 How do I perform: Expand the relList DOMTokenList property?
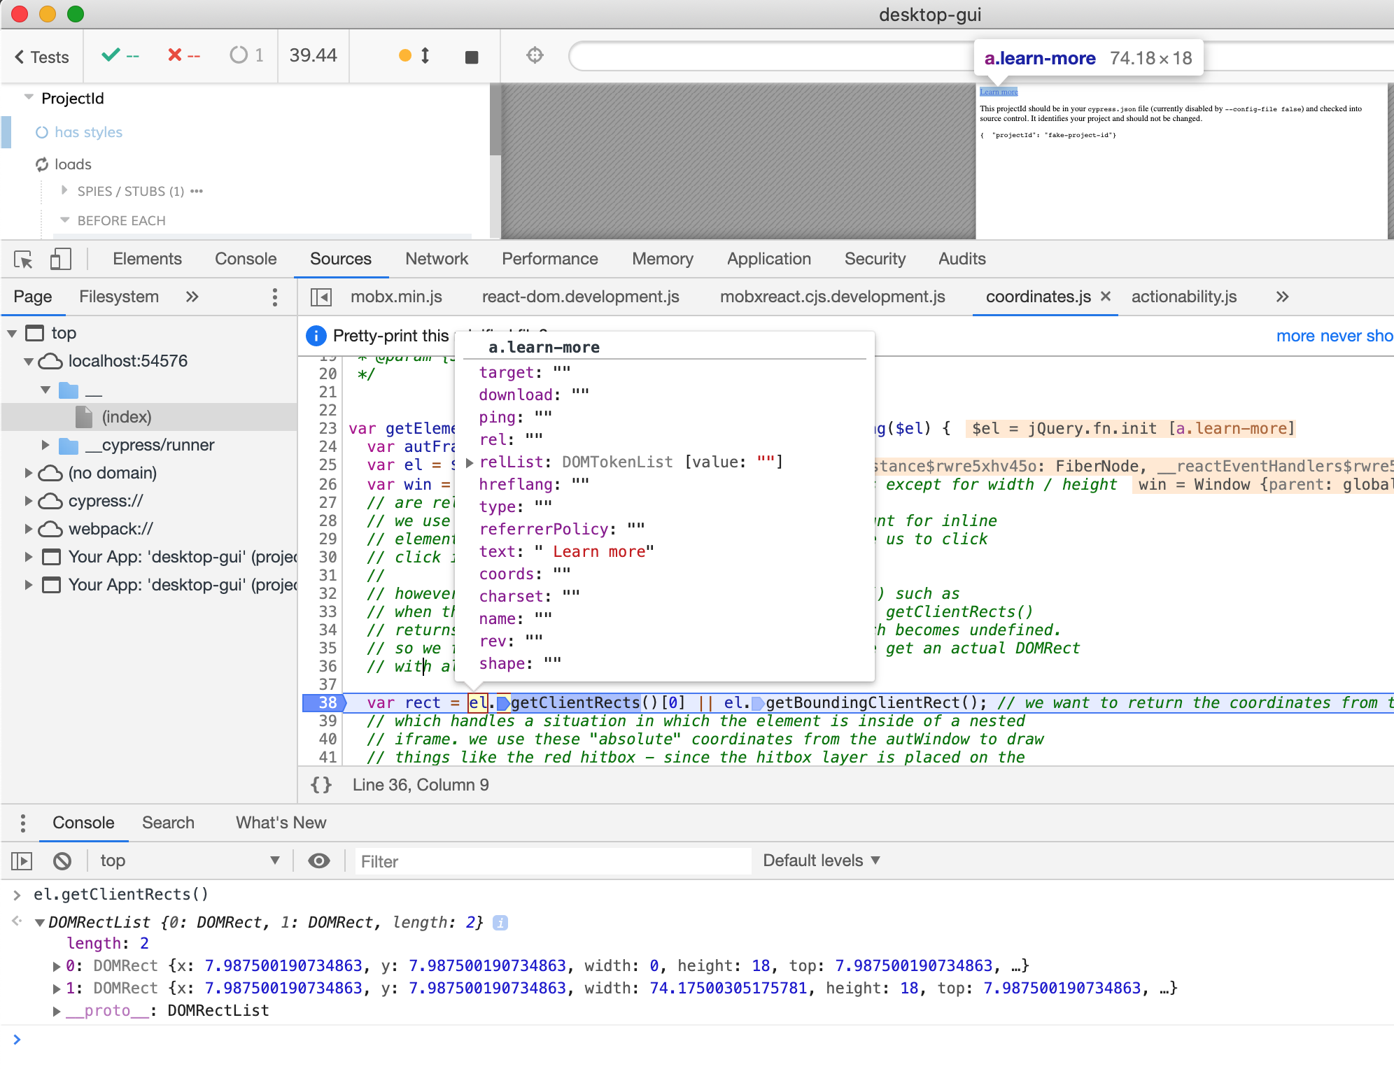pos(469,462)
